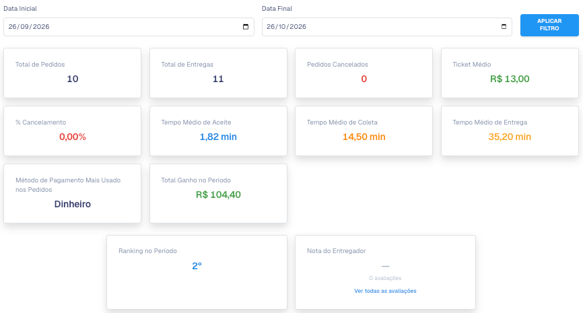Select the Dinheiro payment method value

pyautogui.click(x=73, y=204)
